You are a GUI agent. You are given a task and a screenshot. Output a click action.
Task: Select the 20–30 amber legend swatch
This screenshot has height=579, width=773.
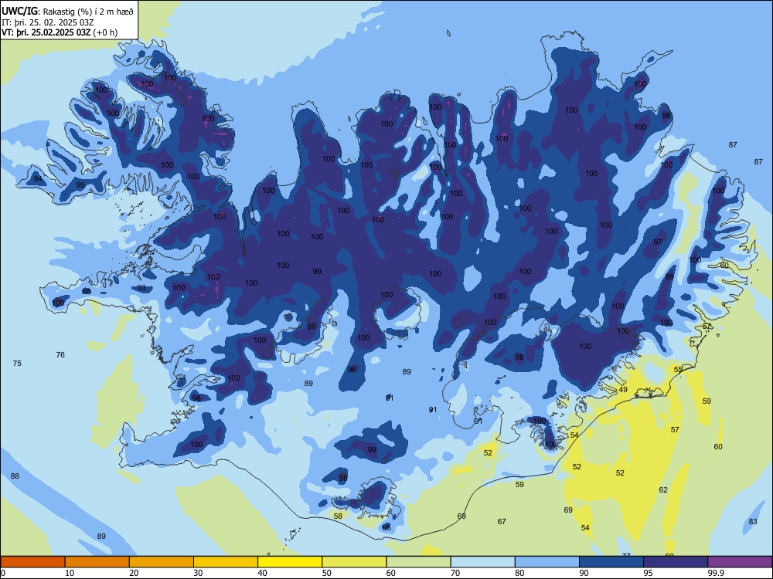(162, 562)
